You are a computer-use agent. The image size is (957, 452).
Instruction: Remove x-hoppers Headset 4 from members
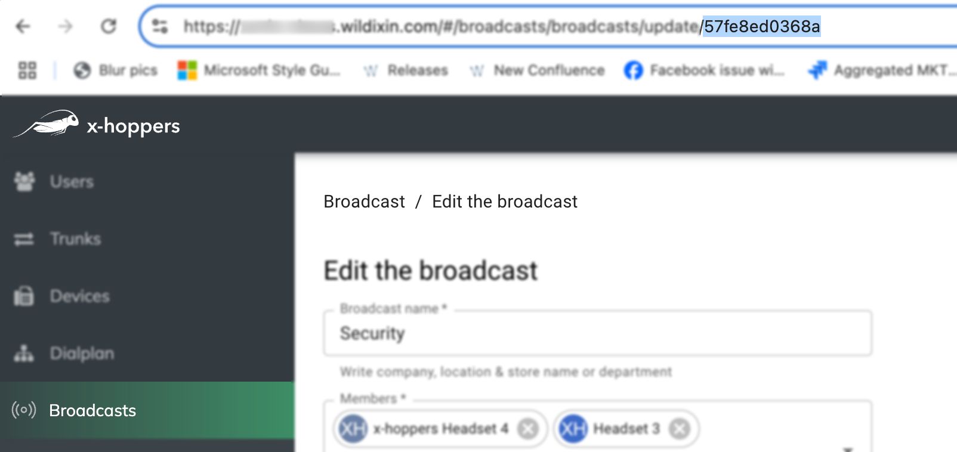pyautogui.click(x=527, y=429)
